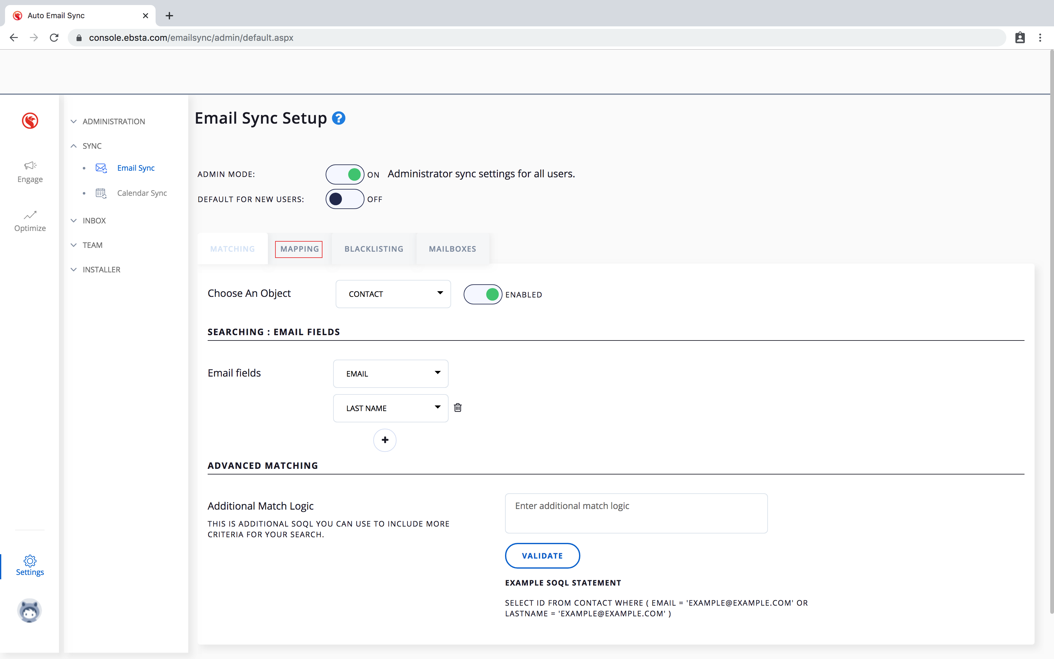This screenshot has height=659, width=1054.
Task: Switch to the Mapping tab
Action: [x=299, y=249]
